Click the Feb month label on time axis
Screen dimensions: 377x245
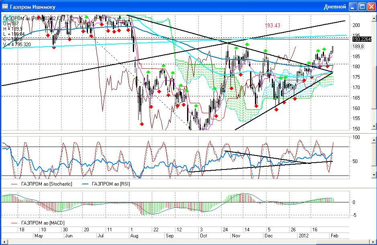pos(334,236)
